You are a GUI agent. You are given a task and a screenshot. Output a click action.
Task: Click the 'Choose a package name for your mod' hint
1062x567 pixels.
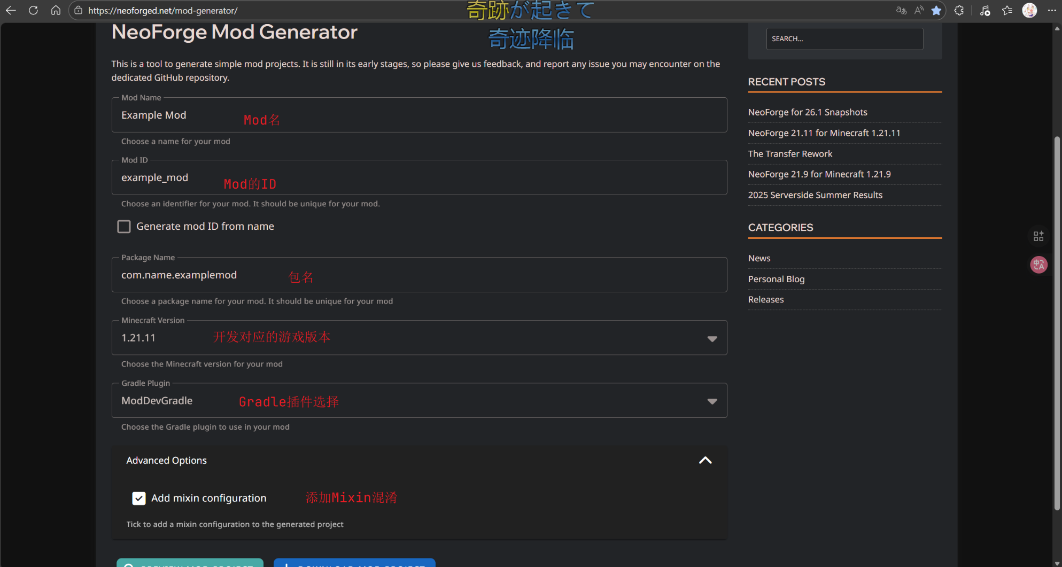point(257,301)
